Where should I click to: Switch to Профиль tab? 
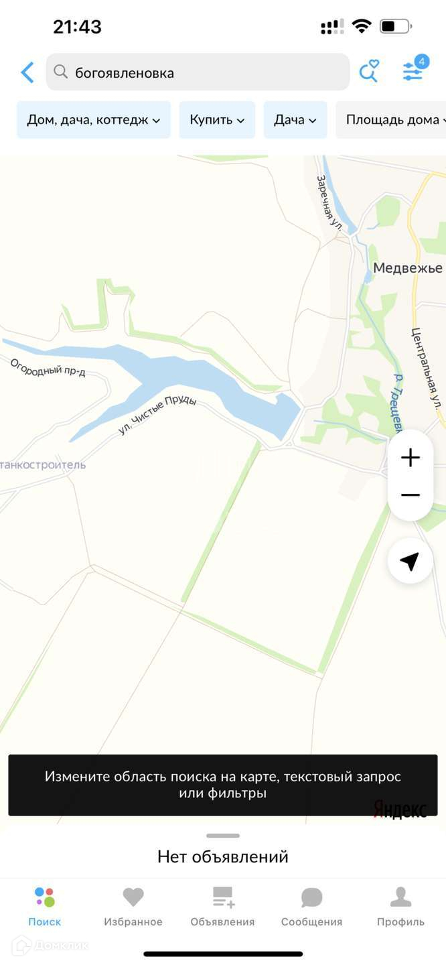400,907
